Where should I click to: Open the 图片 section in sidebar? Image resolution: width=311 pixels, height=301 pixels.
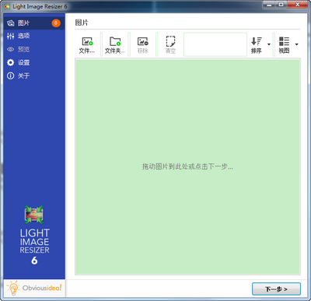coord(34,23)
